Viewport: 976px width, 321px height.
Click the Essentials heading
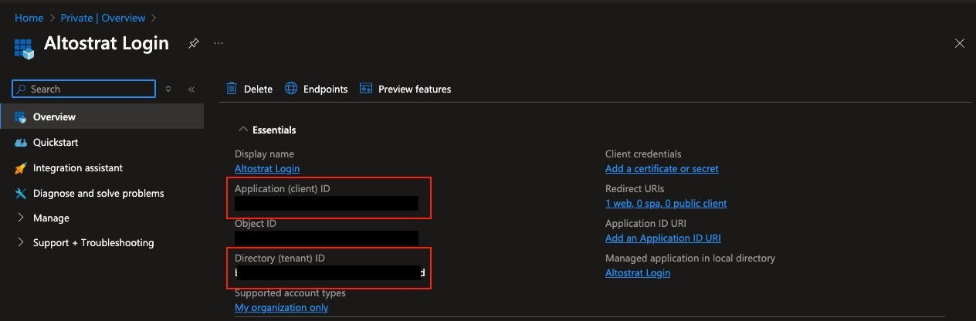coord(274,130)
